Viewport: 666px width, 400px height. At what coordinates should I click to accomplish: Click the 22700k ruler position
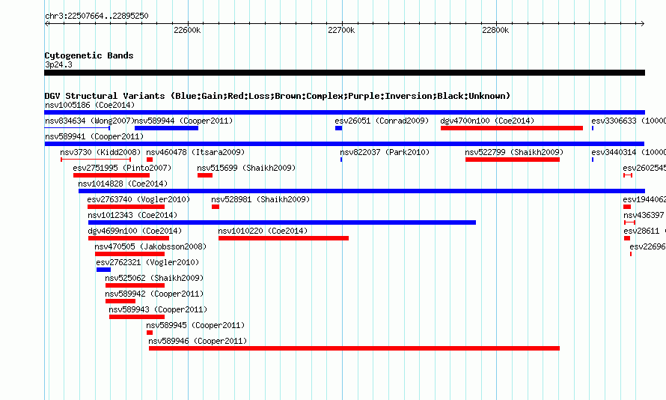[341, 30]
